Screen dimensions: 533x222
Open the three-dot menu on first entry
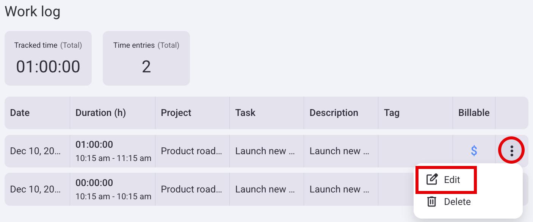pyautogui.click(x=512, y=151)
